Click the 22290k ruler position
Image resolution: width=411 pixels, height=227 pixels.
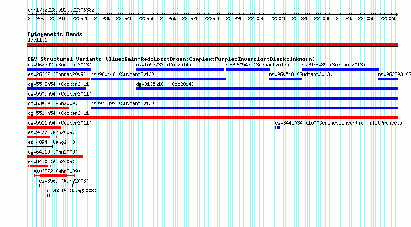[36, 18]
